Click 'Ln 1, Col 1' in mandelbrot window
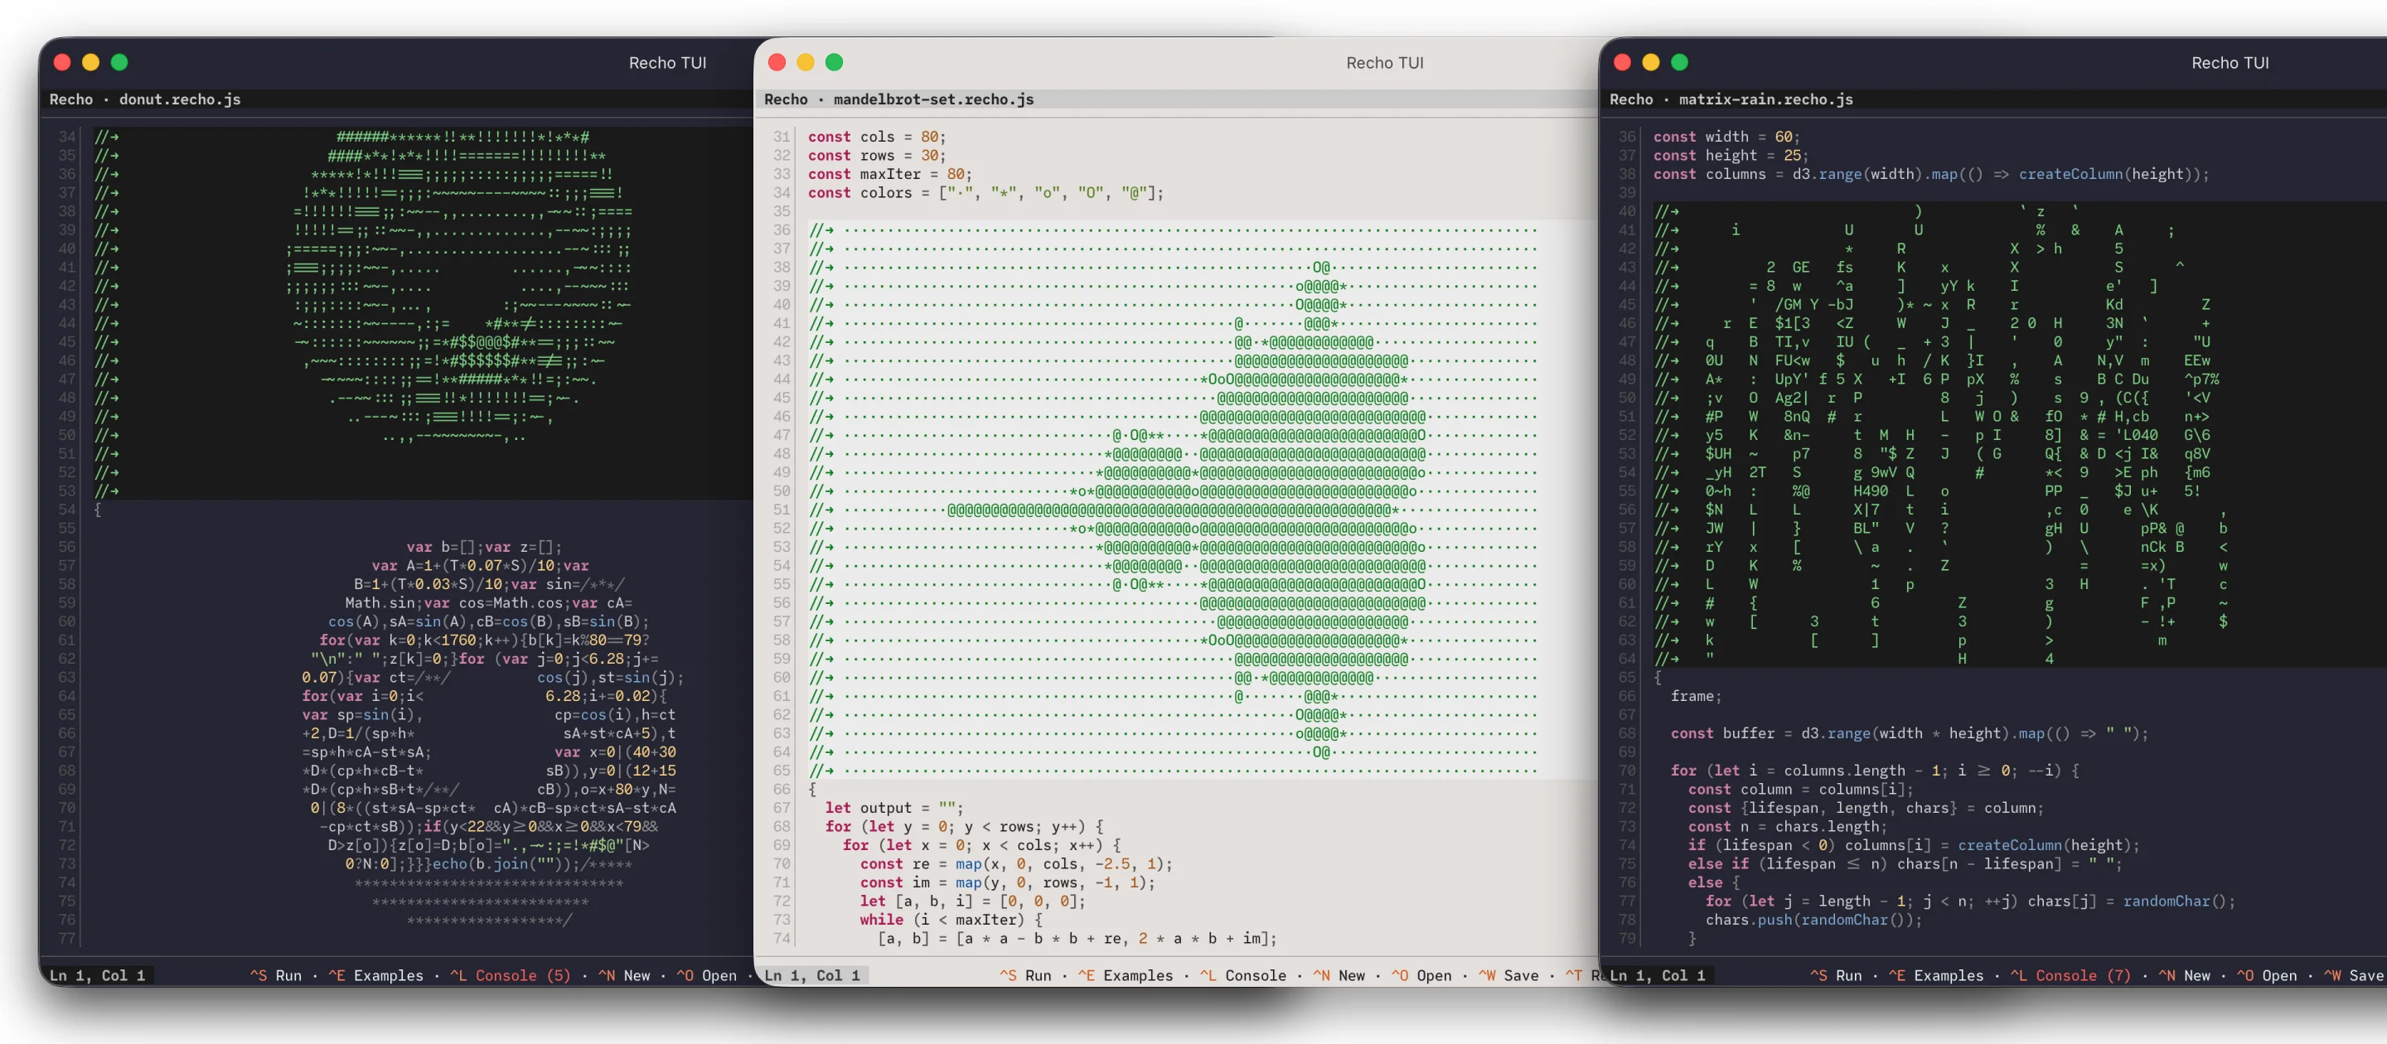Image resolution: width=2387 pixels, height=1044 pixels. [x=812, y=975]
